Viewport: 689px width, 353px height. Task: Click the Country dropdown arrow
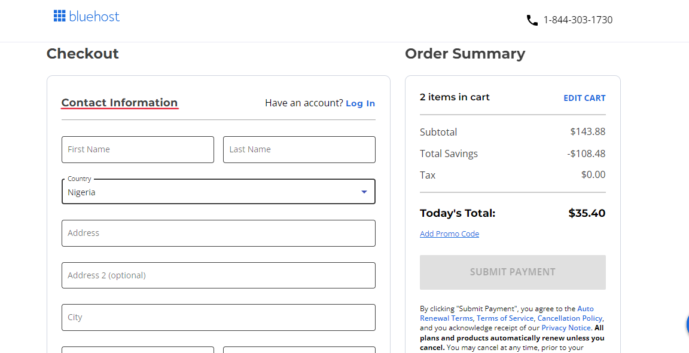(x=364, y=192)
